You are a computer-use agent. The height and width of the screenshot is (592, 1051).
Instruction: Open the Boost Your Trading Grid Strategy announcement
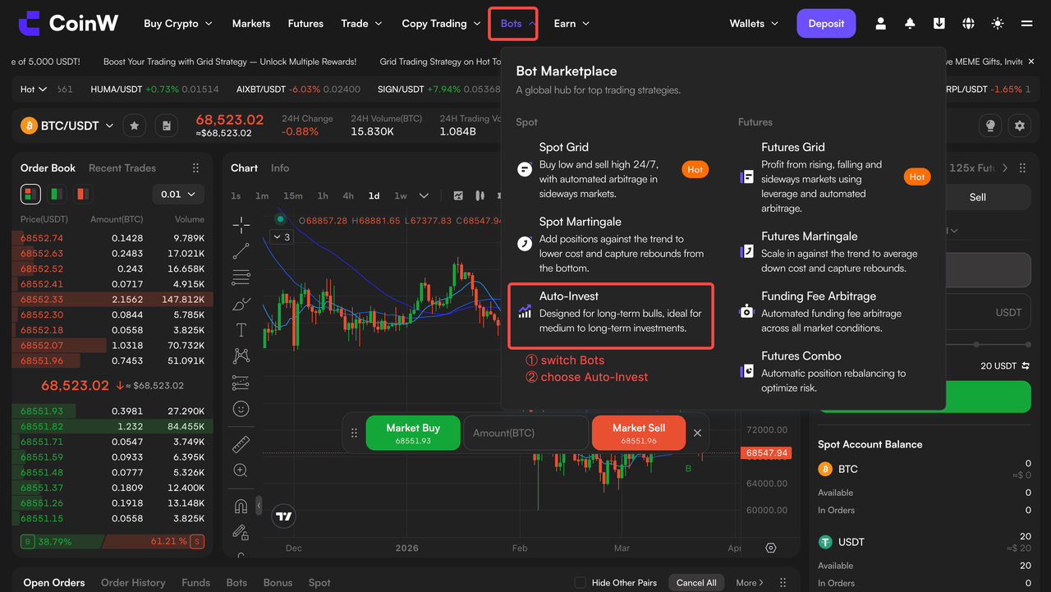click(x=230, y=62)
